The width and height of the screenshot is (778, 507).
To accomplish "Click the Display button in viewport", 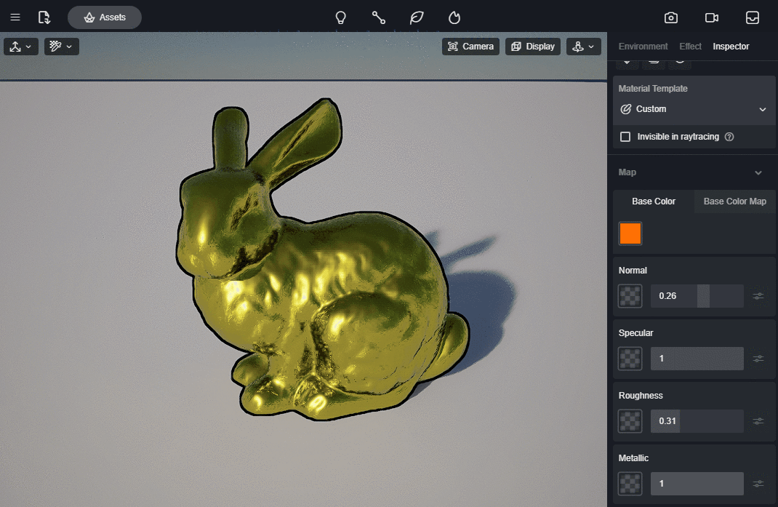I will pos(533,46).
